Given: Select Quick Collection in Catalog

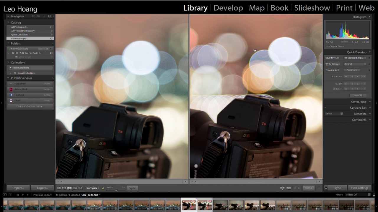Looking at the screenshot, I should pos(30,35).
